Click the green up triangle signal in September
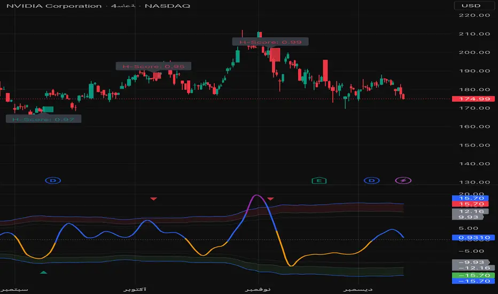Viewport: 498px width, 294px height. pos(43,273)
